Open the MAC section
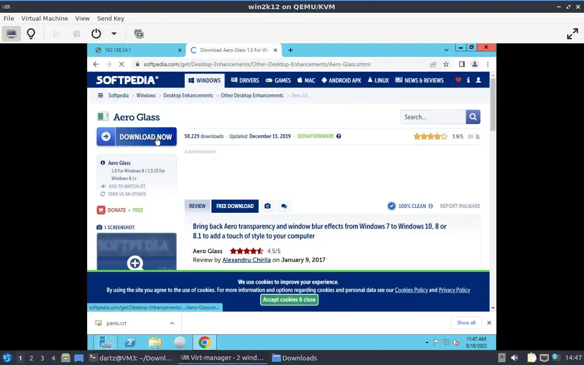The image size is (584, 365). tap(306, 80)
